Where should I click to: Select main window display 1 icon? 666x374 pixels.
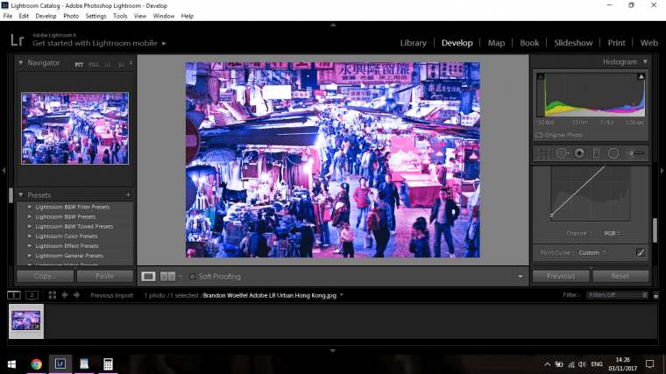(14, 294)
